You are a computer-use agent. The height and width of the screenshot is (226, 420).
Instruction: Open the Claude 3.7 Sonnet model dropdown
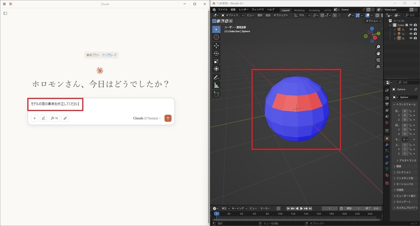coord(147,118)
